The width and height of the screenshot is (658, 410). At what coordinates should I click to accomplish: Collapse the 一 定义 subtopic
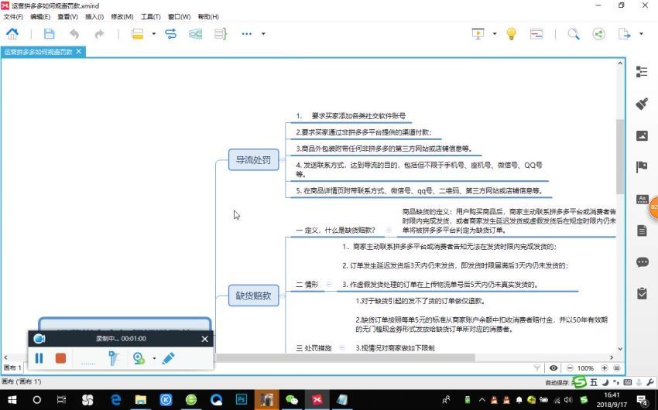click(389, 230)
